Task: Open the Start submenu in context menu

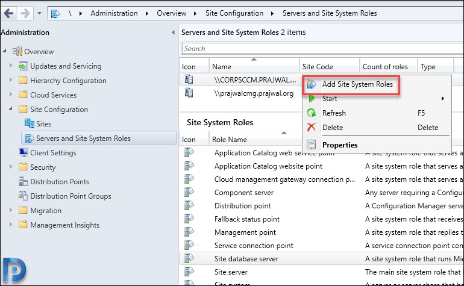Action: coord(377,99)
